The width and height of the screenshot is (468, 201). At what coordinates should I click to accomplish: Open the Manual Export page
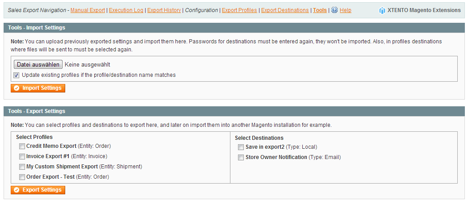88,10
